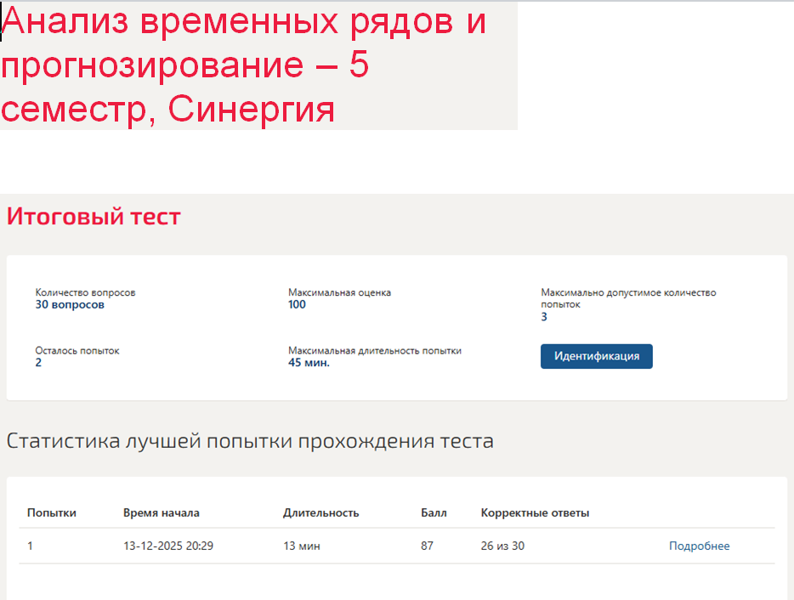Click the Максимальная оценка label
The height and width of the screenshot is (600, 794).
(x=339, y=292)
